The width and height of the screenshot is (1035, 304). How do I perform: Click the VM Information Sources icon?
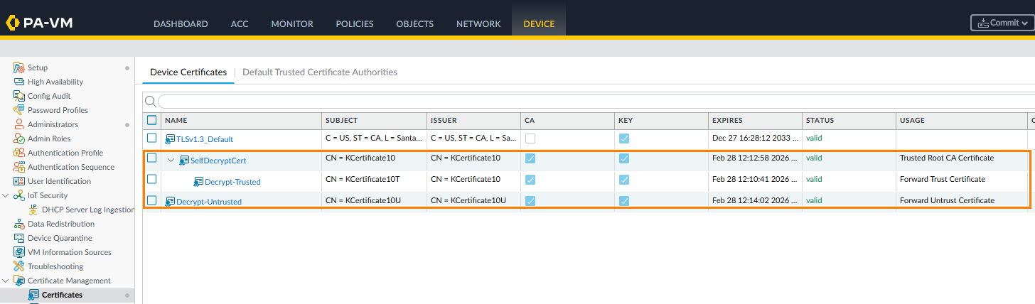20,252
